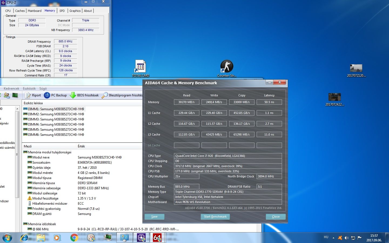Click the Memory Write value 24914 MB/s
Screen dimensions: 389x243
[x=214, y=102]
